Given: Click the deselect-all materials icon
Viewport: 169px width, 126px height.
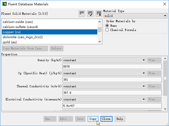Looking at the screenshot, I should 99,14.
